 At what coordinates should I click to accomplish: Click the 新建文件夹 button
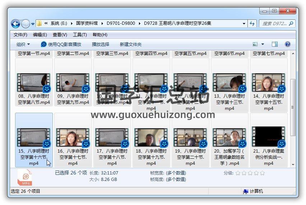[x=131, y=44]
